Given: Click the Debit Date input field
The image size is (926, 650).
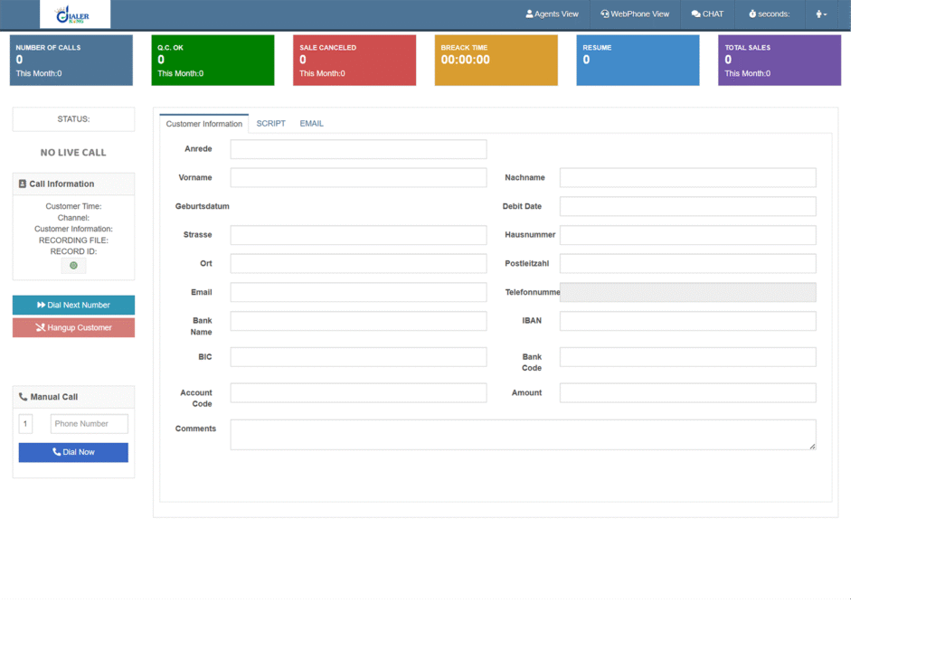Looking at the screenshot, I should (x=688, y=207).
